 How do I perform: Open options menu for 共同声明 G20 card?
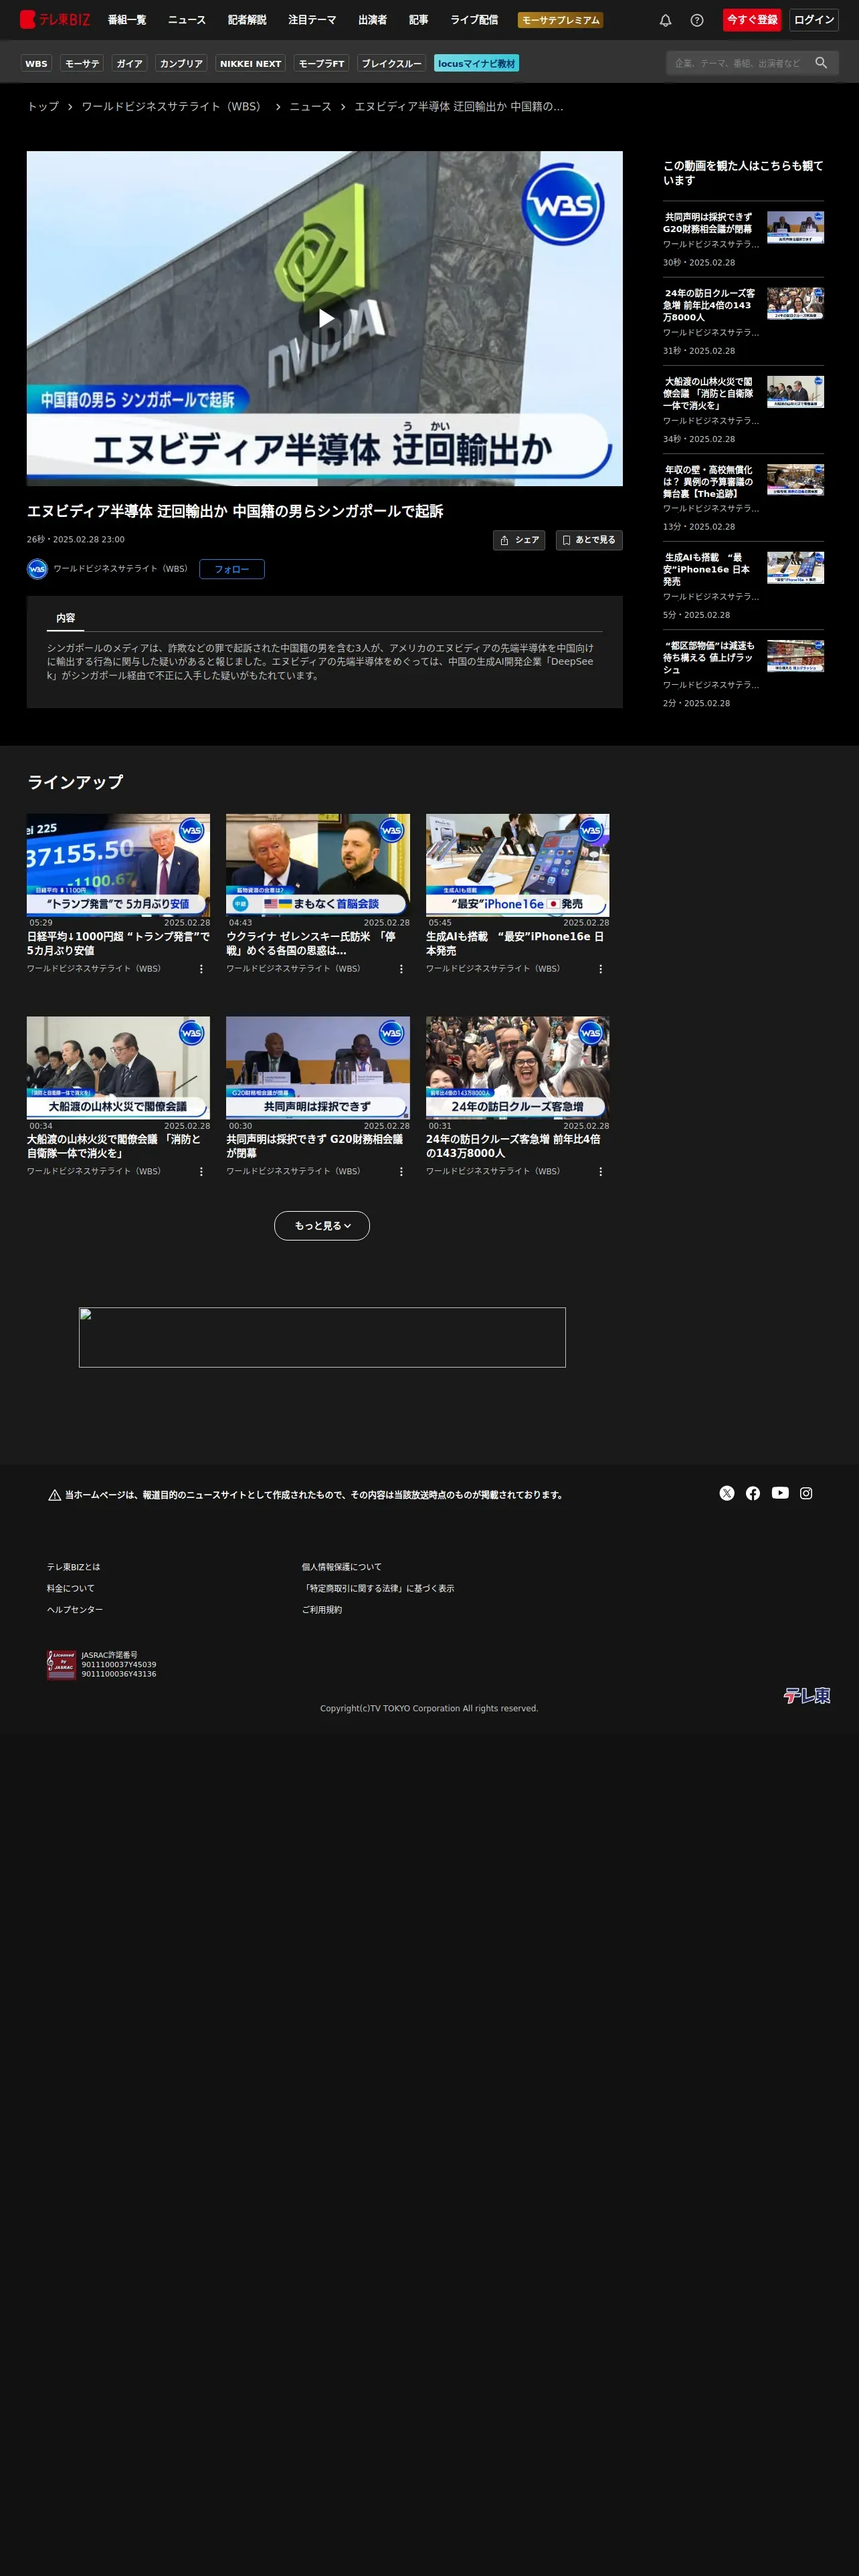401,1172
